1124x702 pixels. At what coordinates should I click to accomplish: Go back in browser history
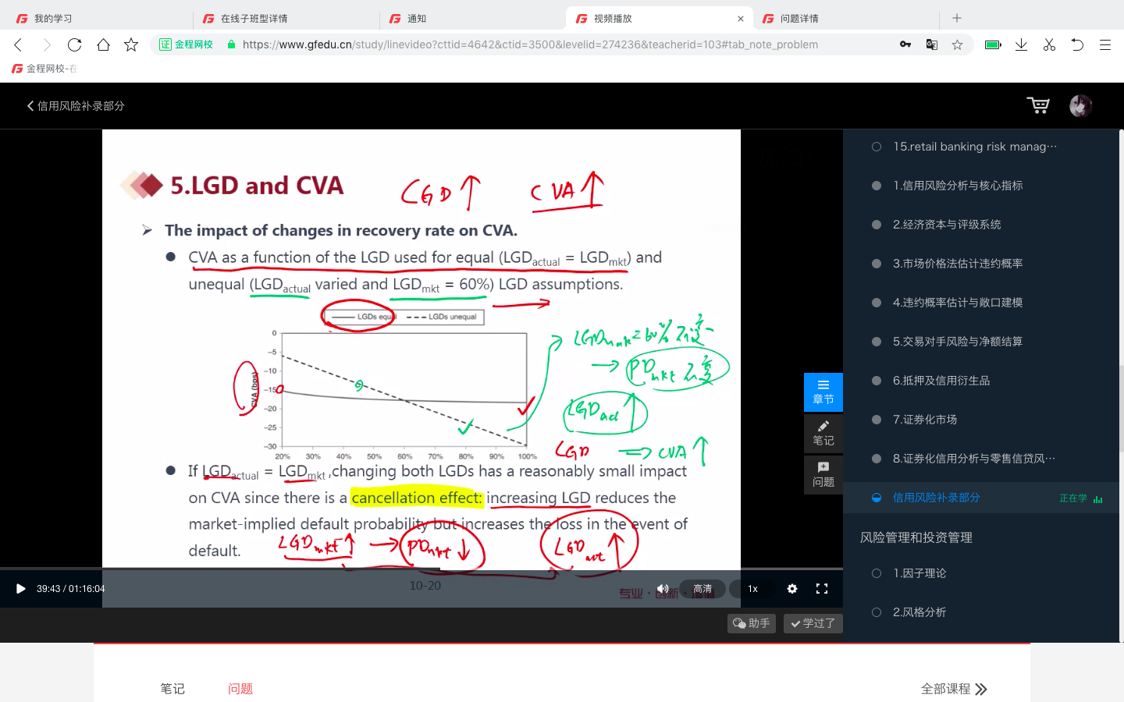[x=19, y=44]
